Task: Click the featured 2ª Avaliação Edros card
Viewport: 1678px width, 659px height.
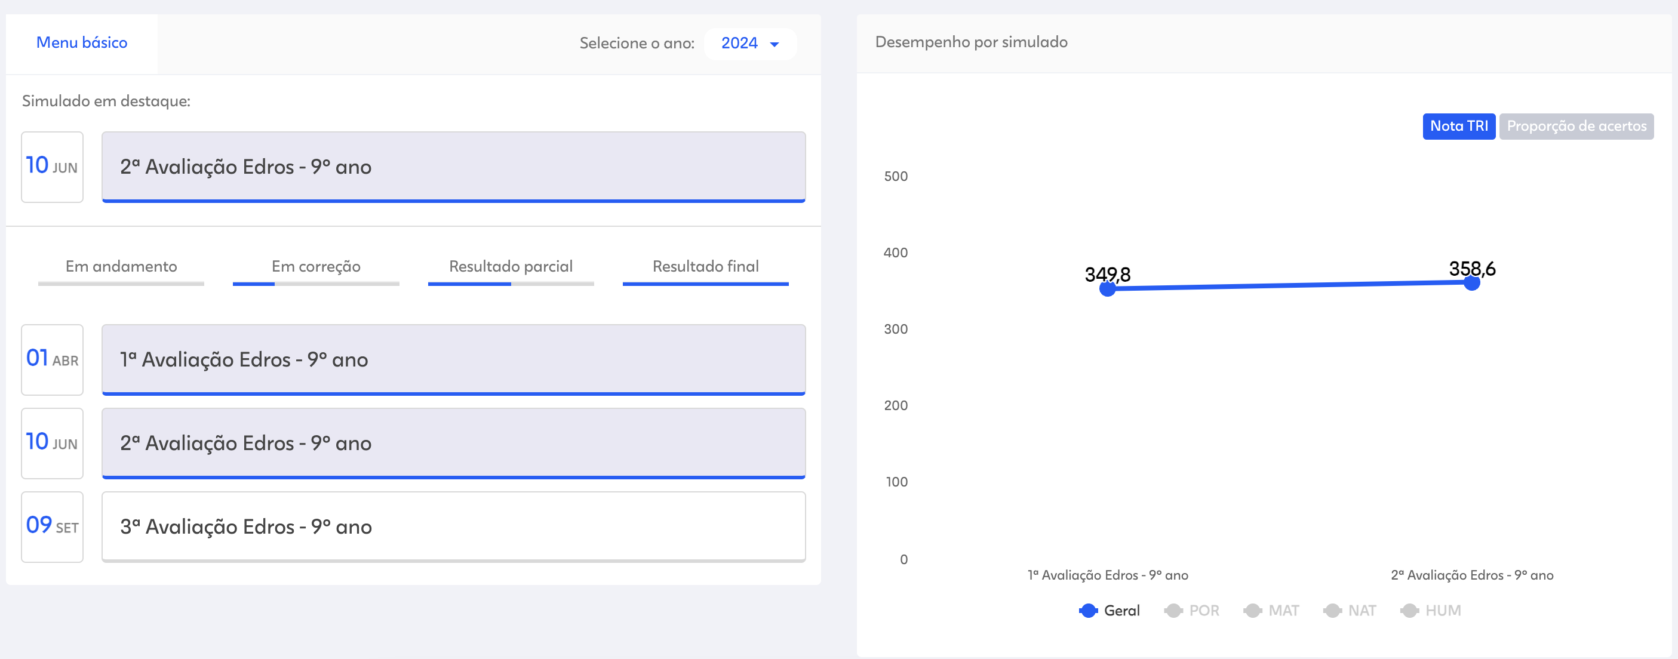Action: (453, 167)
